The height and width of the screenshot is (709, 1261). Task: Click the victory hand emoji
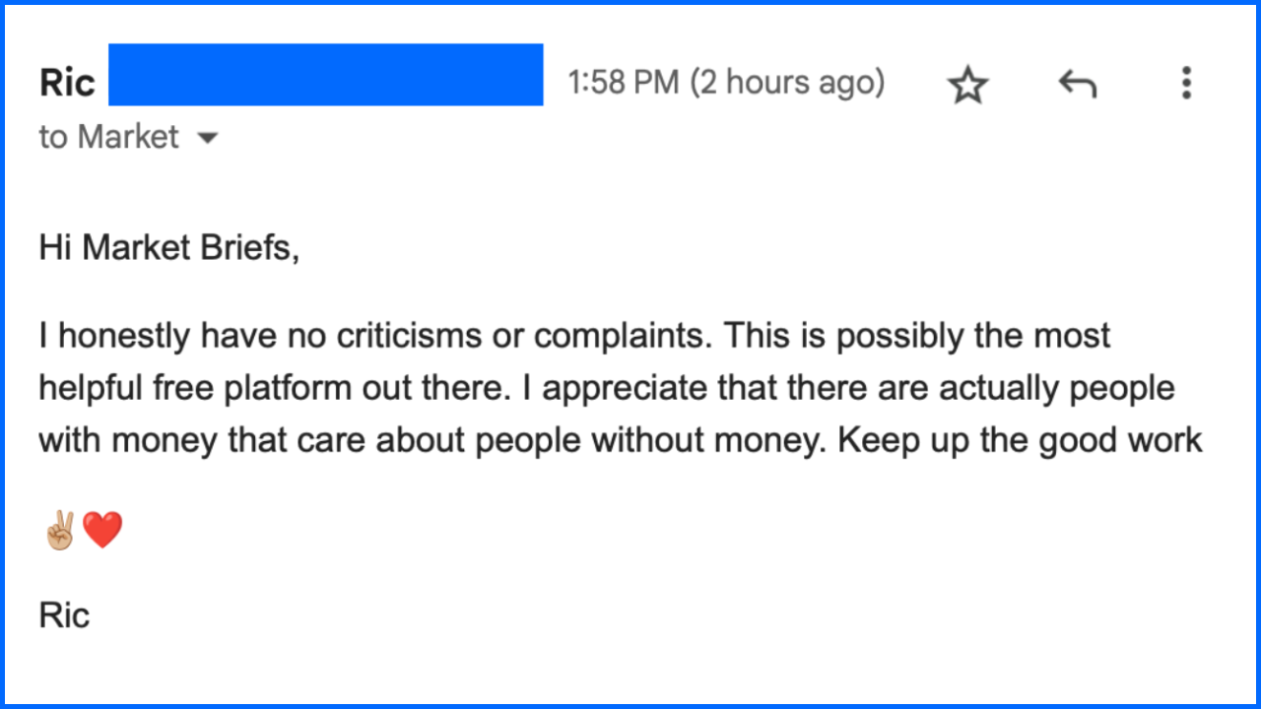[59, 531]
